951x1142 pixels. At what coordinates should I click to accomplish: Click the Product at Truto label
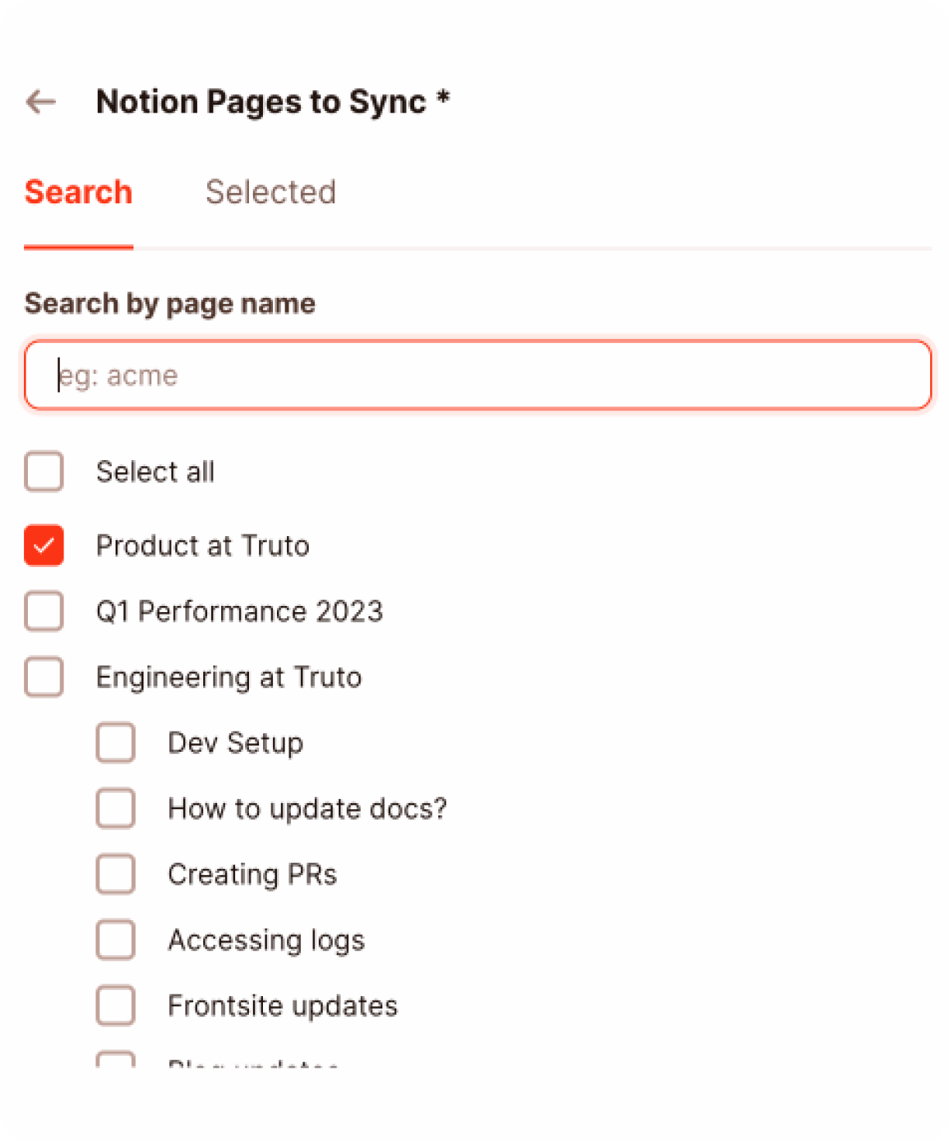[202, 545]
